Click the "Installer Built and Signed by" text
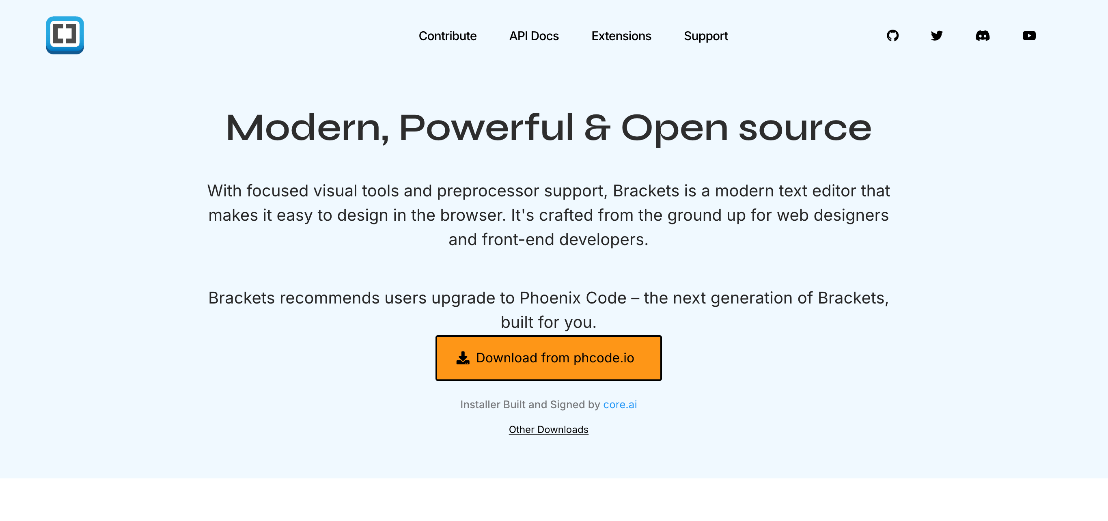The image size is (1108, 521). 530,405
